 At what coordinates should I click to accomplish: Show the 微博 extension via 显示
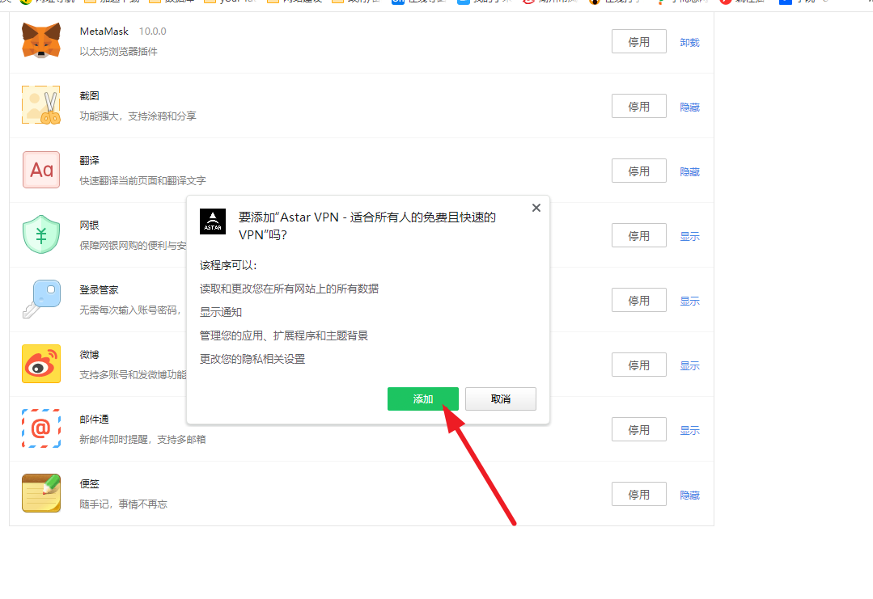pyautogui.click(x=689, y=365)
